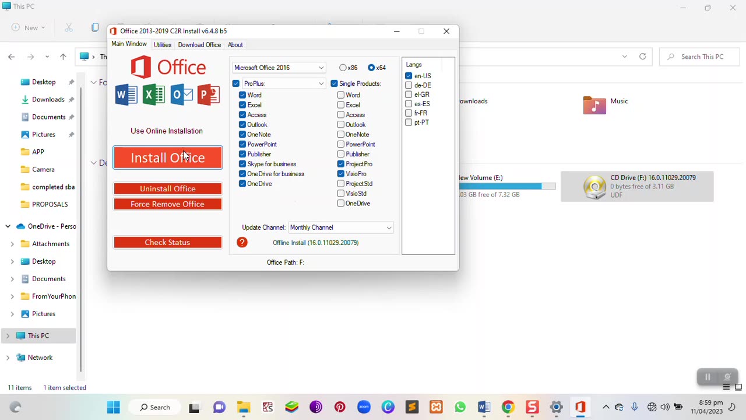Expand the address bar history dropdown
Image resolution: width=746 pixels, height=420 pixels.
click(x=625, y=57)
